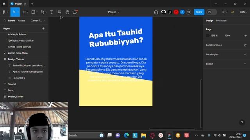Screen dimensions: 250x140
Task: Click the Windows taskbar Search box
Action: pyautogui.click(x=86, y=135)
